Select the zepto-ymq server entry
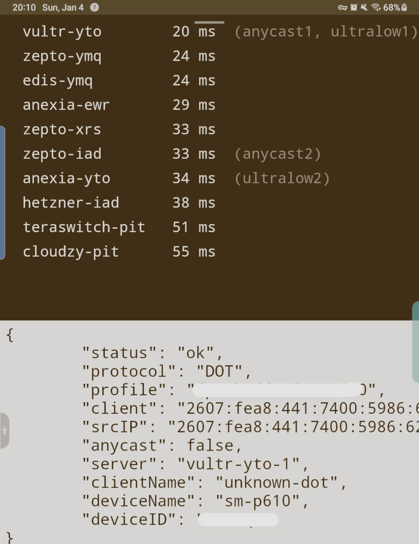This screenshot has width=419, height=544. coord(62,56)
